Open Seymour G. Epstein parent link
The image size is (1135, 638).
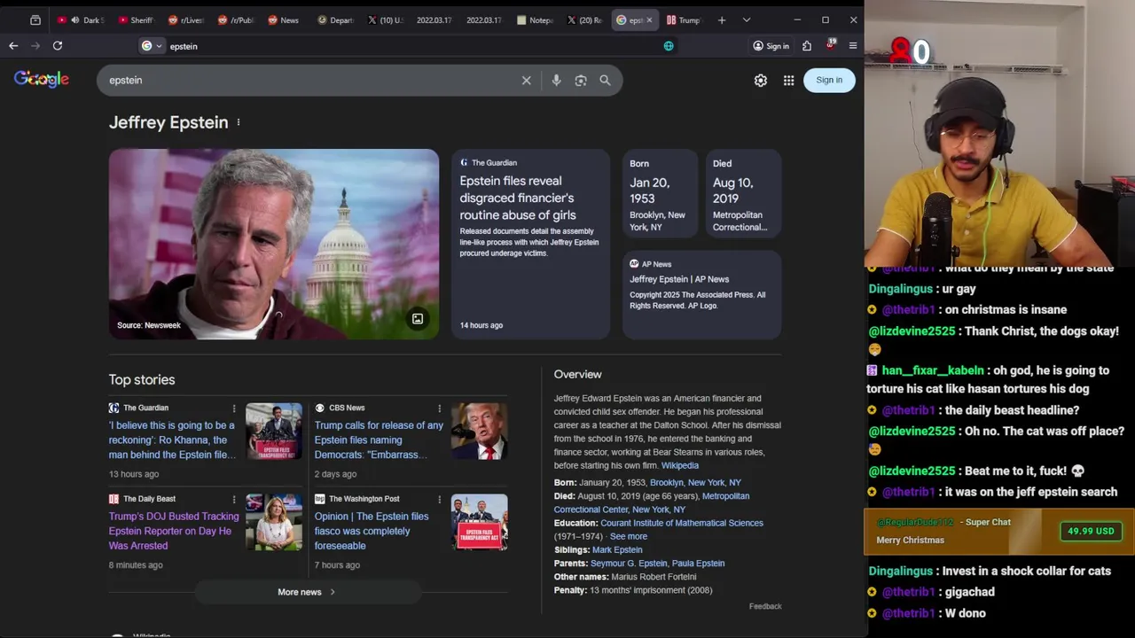[629, 564]
